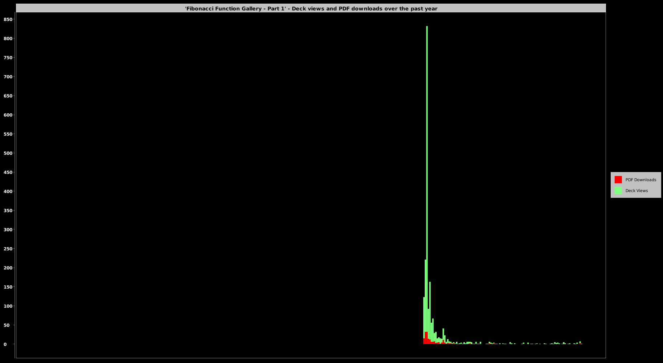Click the y-axis label 100
The image size is (663, 363).
[x=8, y=306]
